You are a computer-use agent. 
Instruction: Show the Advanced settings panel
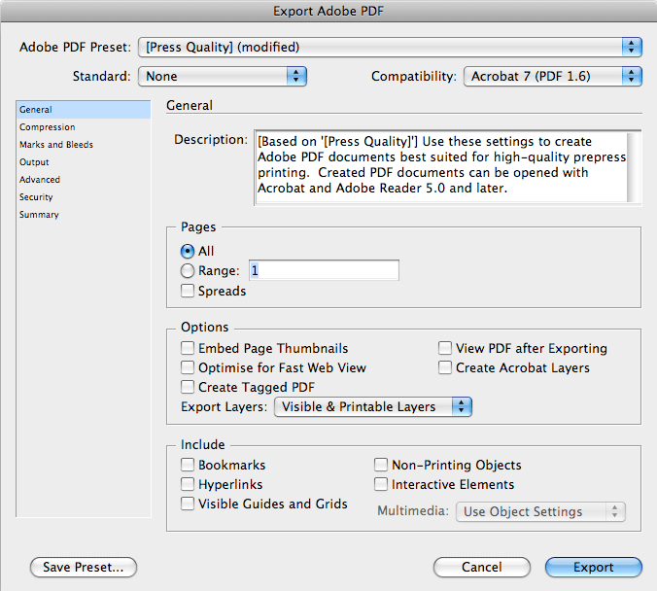(x=84, y=180)
